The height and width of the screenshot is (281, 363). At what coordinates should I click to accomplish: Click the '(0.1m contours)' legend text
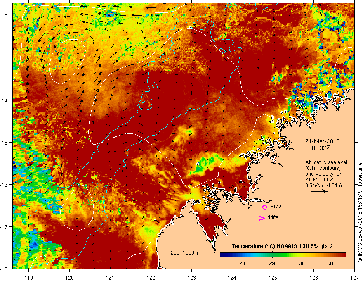tap(323, 168)
